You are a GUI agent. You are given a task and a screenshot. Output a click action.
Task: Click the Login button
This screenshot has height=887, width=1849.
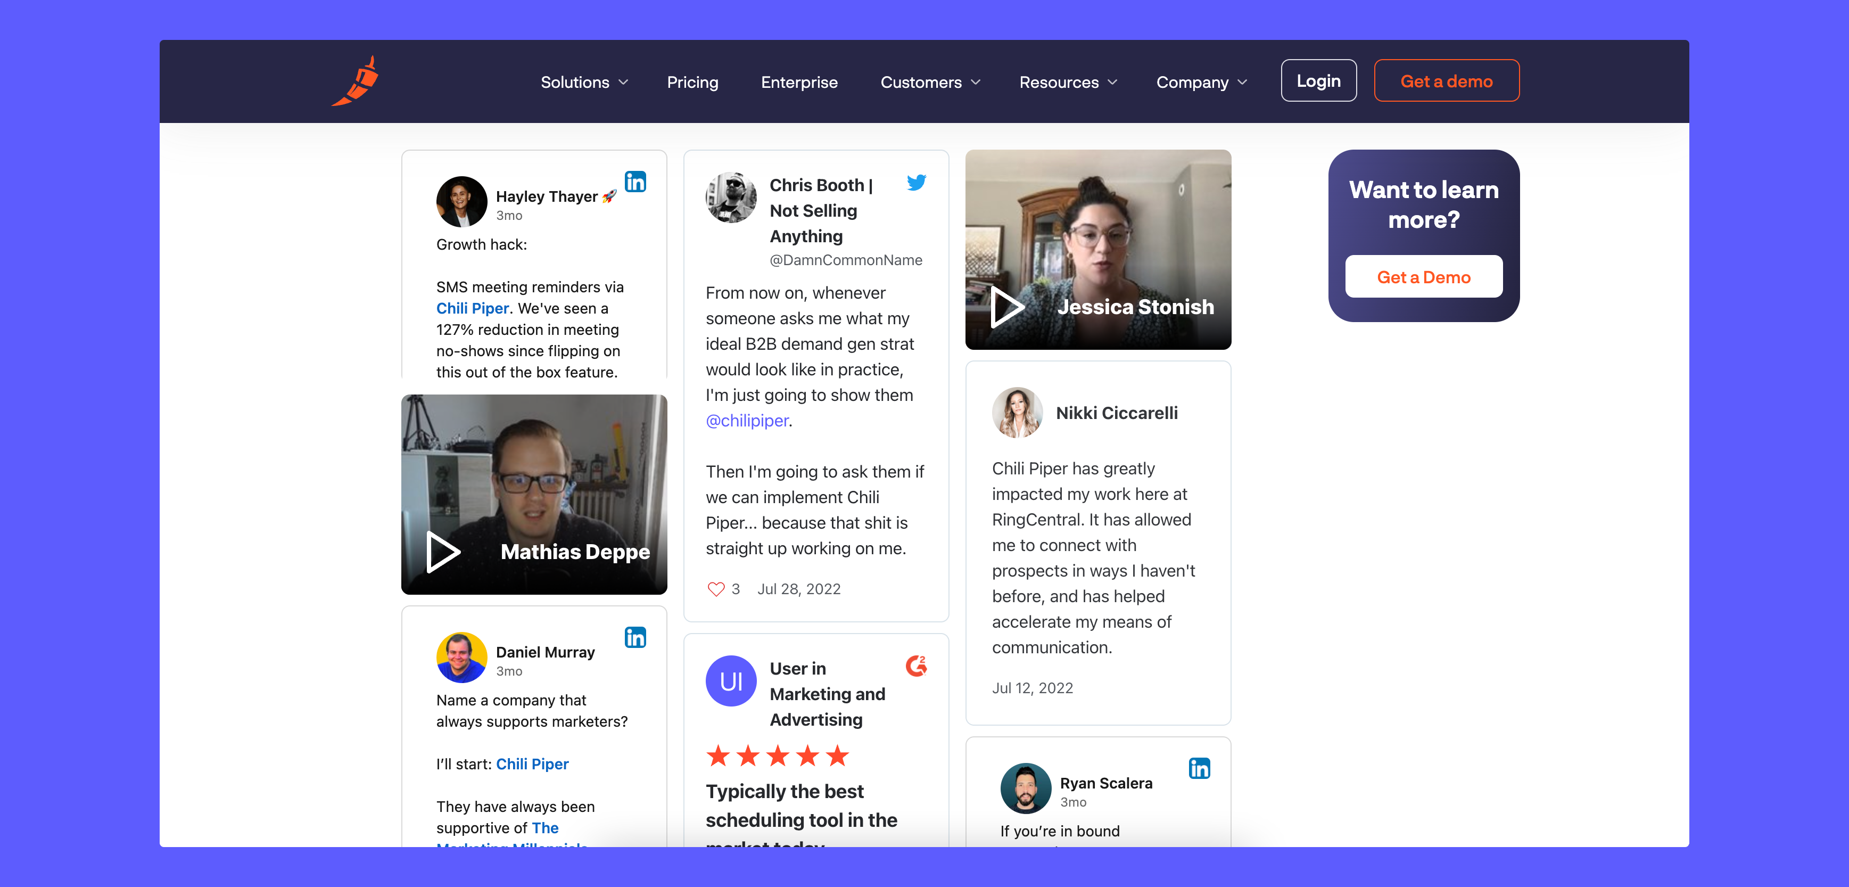click(1318, 80)
